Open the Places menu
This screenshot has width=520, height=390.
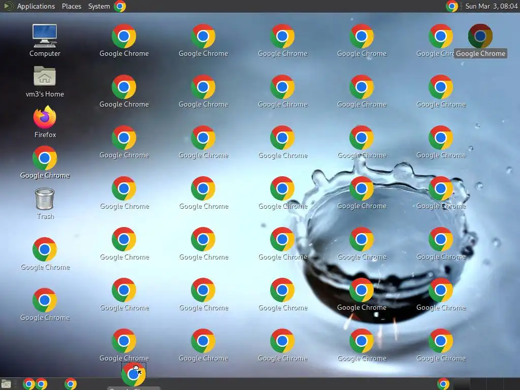coord(71,6)
